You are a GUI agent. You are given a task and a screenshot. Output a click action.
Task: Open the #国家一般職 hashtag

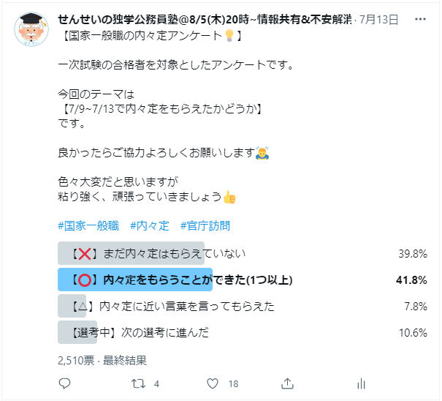pyautogui.click(x=88, y=226)
